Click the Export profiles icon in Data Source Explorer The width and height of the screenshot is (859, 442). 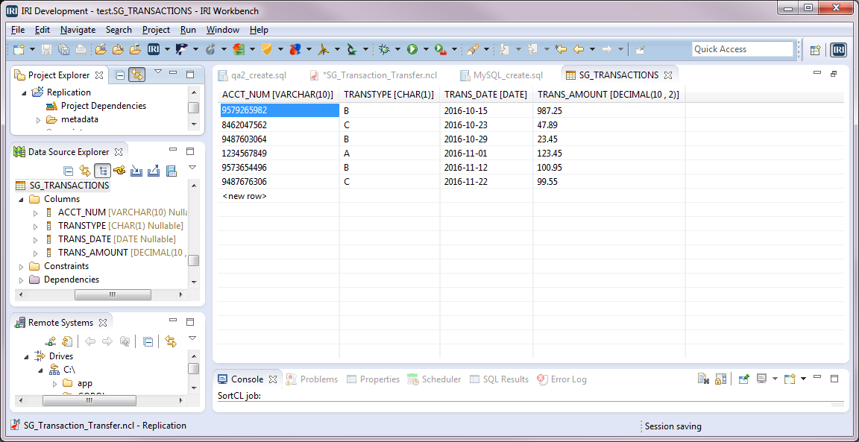pyautogui.click(x=154, y=171)
